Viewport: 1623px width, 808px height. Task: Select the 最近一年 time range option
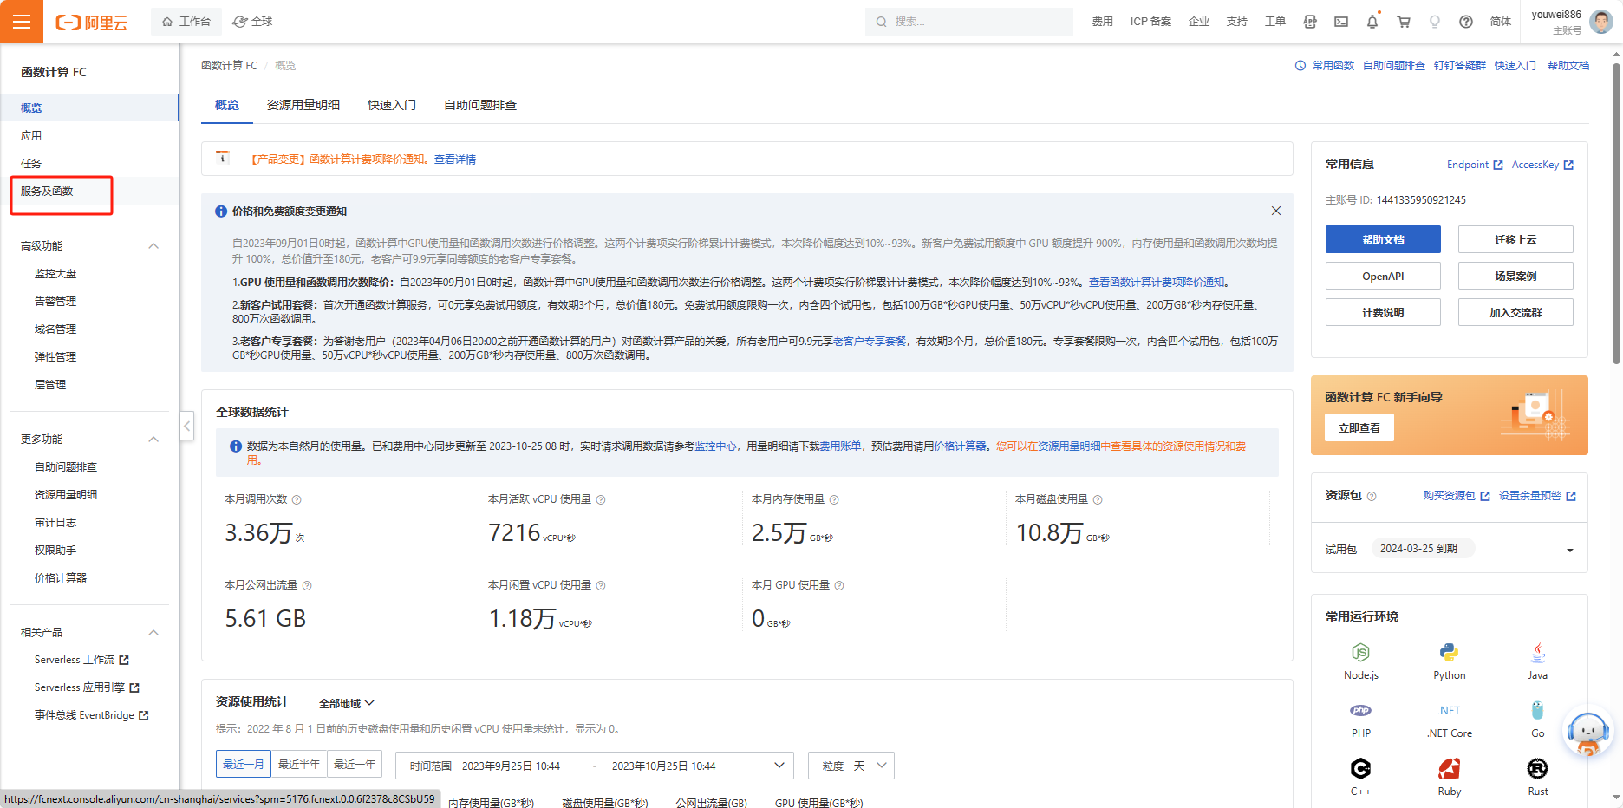[x=355, y=765]
